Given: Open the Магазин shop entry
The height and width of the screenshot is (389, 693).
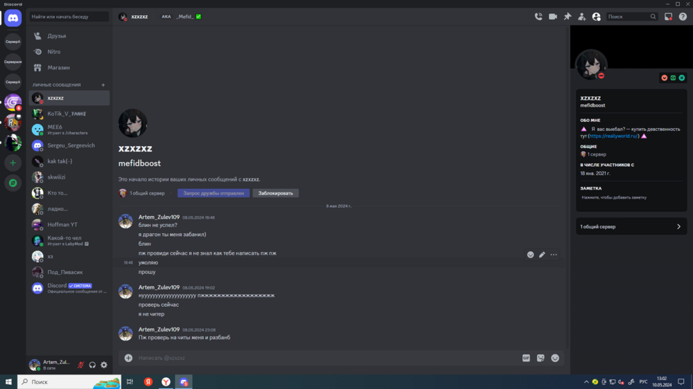Looking at the screenshot, I should [x=69, y=68].
